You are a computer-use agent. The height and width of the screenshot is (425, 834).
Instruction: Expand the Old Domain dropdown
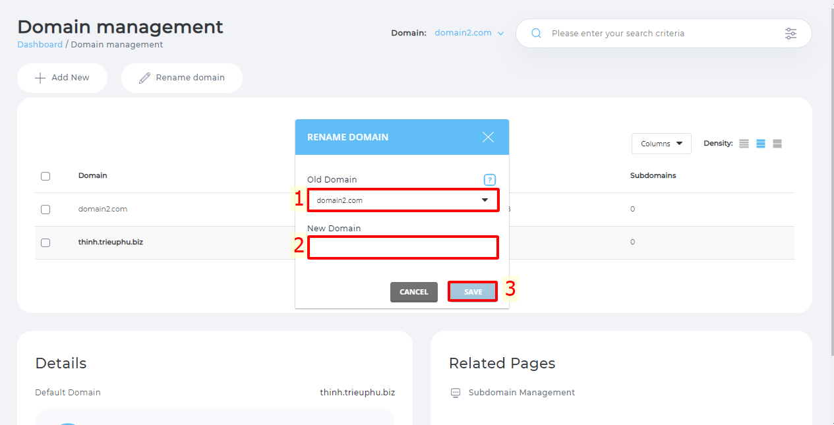coord(403,200)
